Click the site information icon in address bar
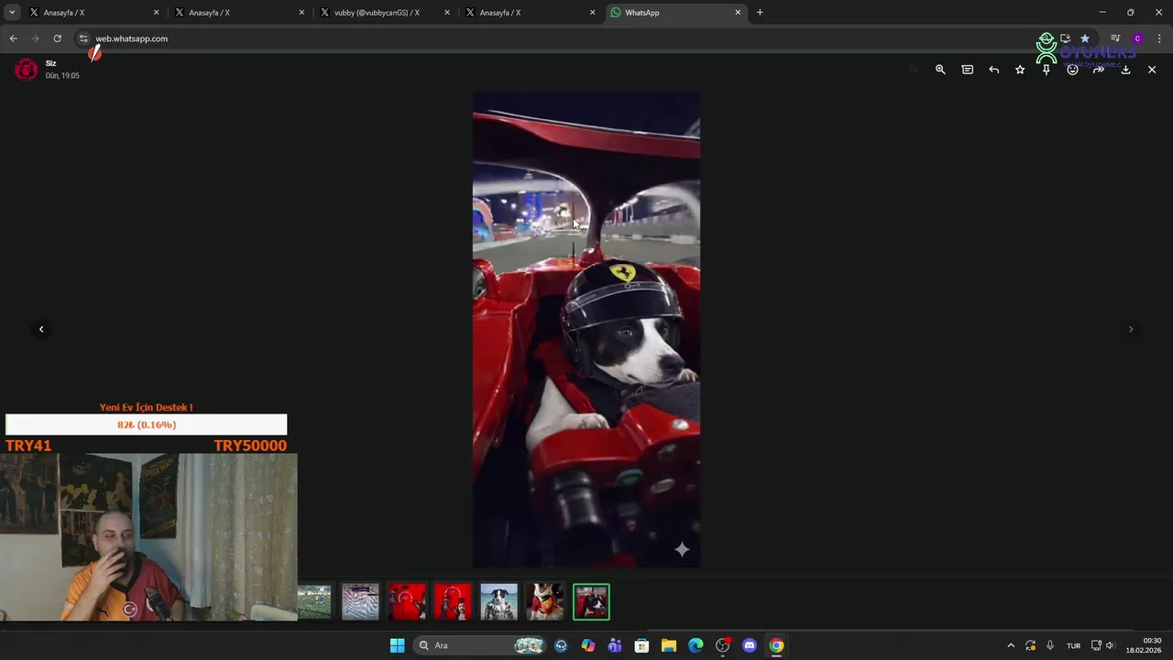Image resolution: width=1173 pixels, height=660 pixels. 83,38
